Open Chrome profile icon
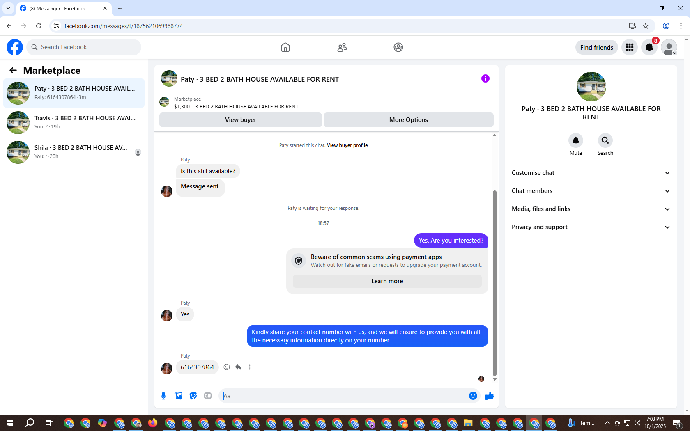This screenshot has width=690, height=431. click(666, 26)
